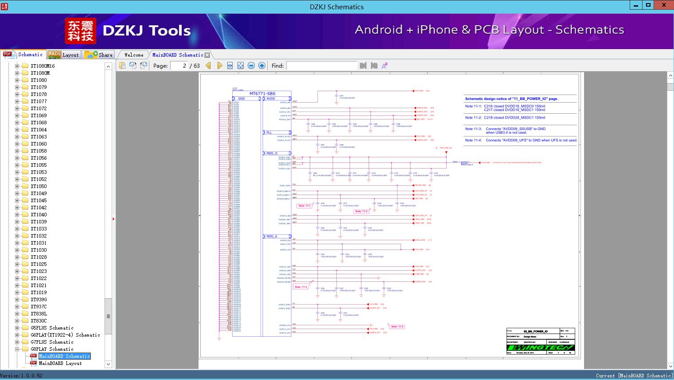Select the XT1021 tree entry
This screenshot has width=674, height=380.
tap(39, 285)
